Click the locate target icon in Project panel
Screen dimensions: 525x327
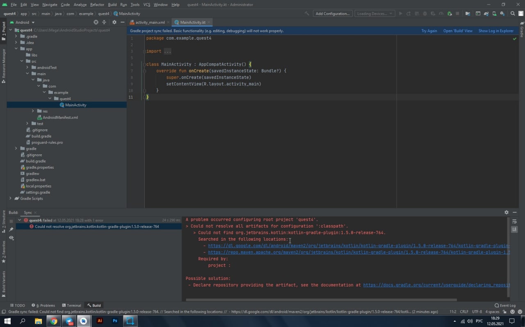pyautogui.click(x=96, y=22)
